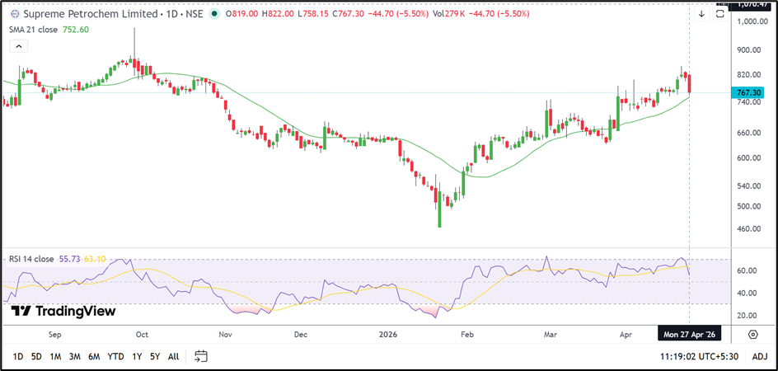Select the 6M time range
Screen dimensions: 778x371
click(94, 356)
